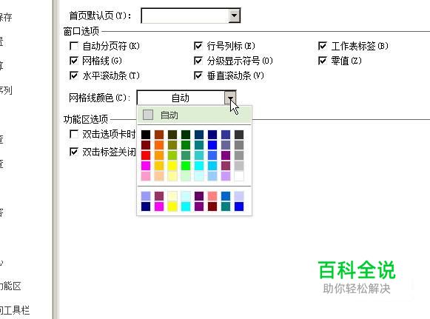The height and width of the screenshot is (319, 430).
Task: Pick the bright green color swatch
Action: tap(186, 166)
